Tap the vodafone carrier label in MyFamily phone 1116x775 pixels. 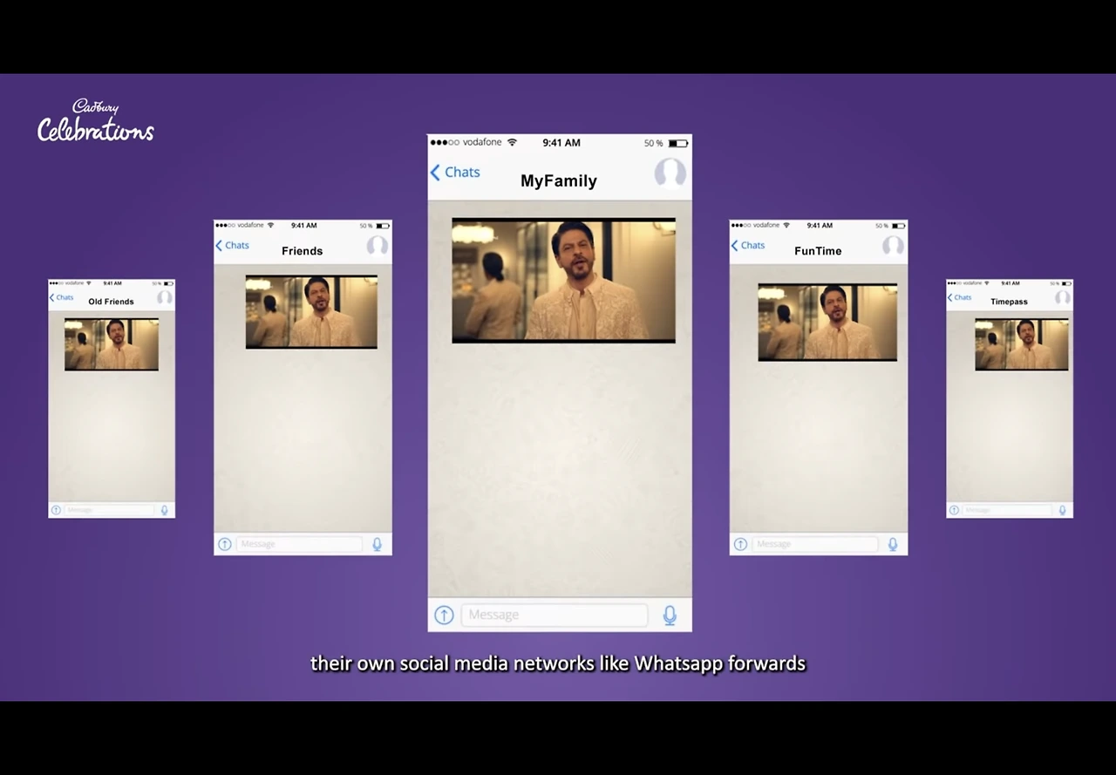click(x=482, y=142)
